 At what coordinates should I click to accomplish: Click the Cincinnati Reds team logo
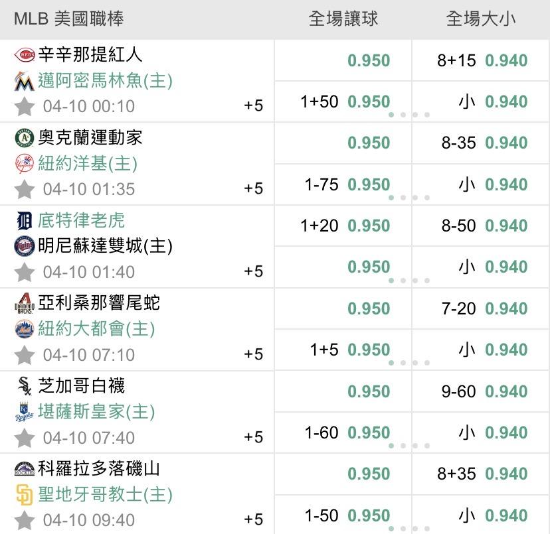(x=25, y=54)
